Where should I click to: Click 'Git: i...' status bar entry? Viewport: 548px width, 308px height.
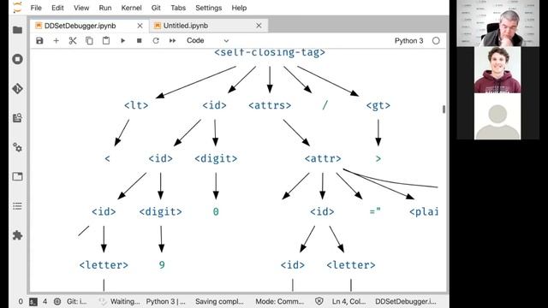[76, 301]
